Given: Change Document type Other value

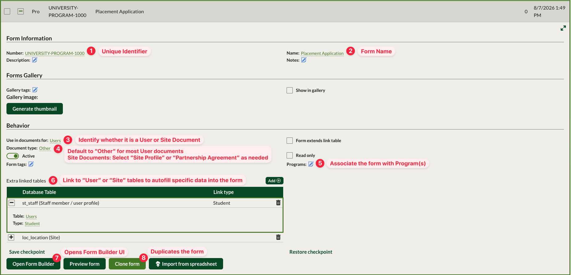Looking at the screenshot, I should coord(45,148).
